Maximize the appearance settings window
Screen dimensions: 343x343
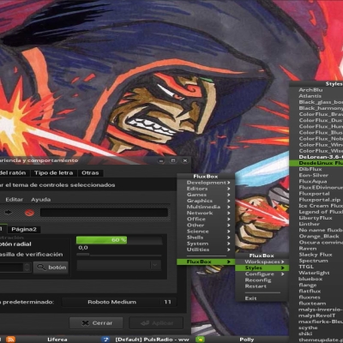click(x=173, y=161)
